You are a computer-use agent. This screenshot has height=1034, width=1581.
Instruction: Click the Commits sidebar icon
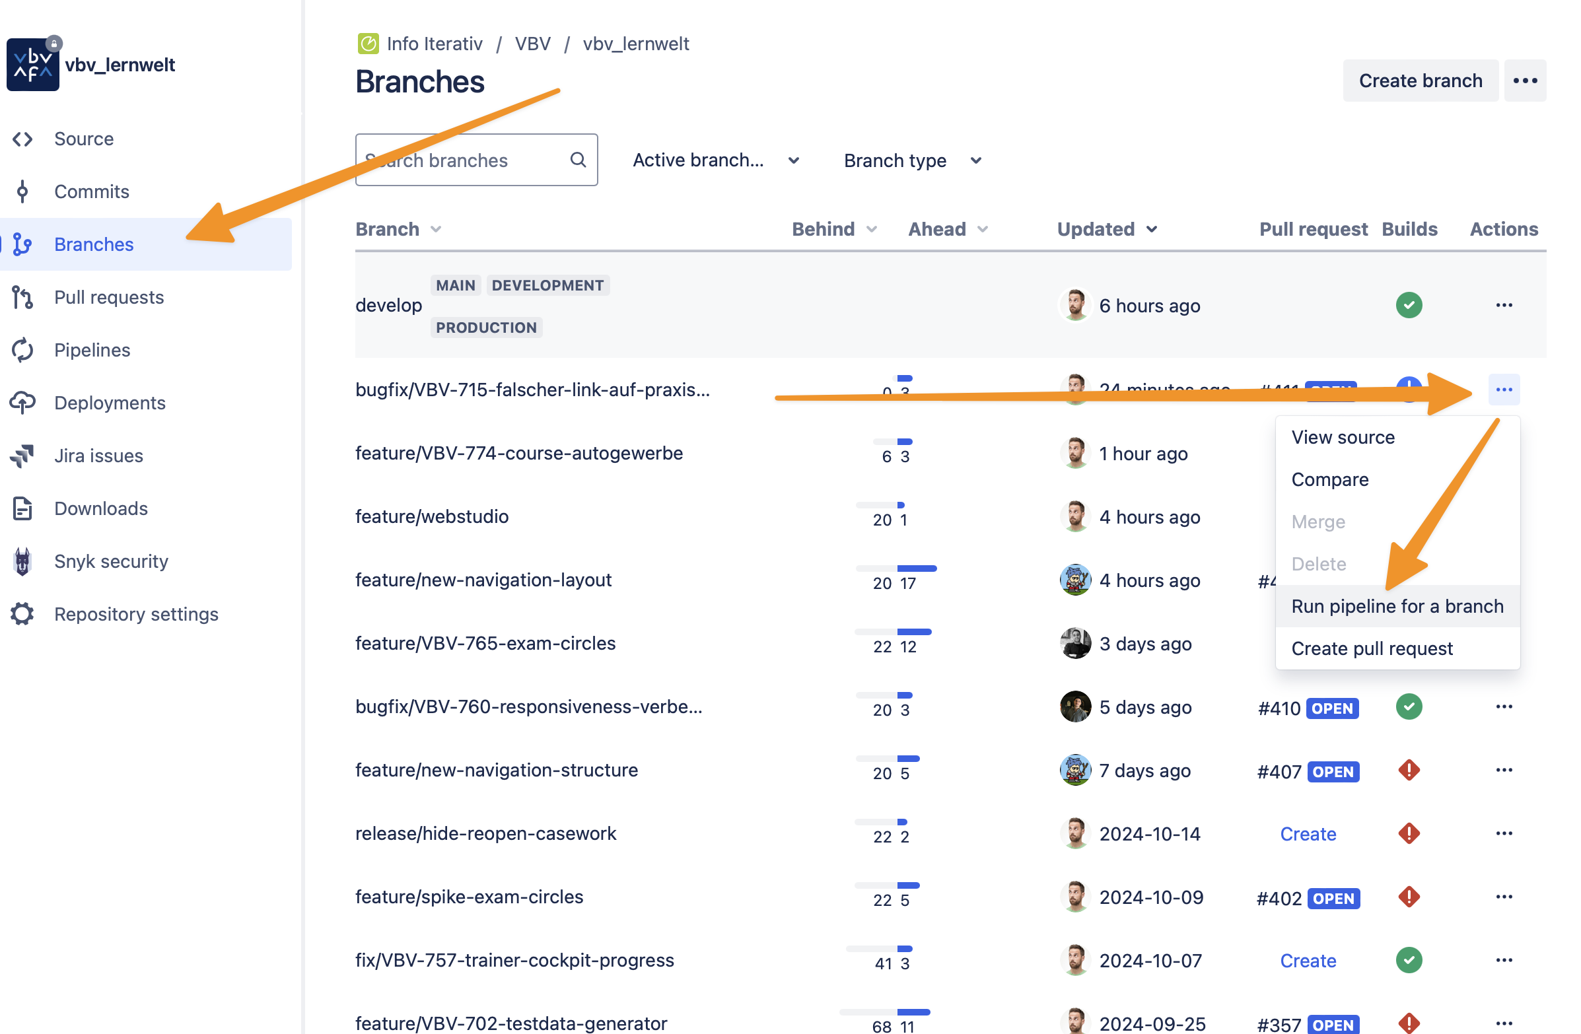coord(22,191)
